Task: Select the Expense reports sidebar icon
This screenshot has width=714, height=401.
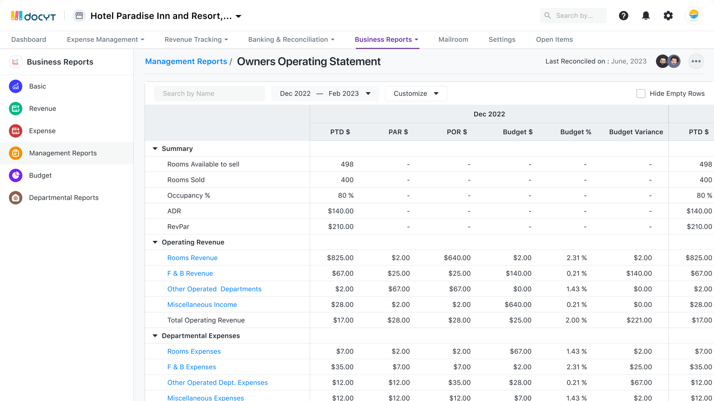Action: click(x=16, y=131)
